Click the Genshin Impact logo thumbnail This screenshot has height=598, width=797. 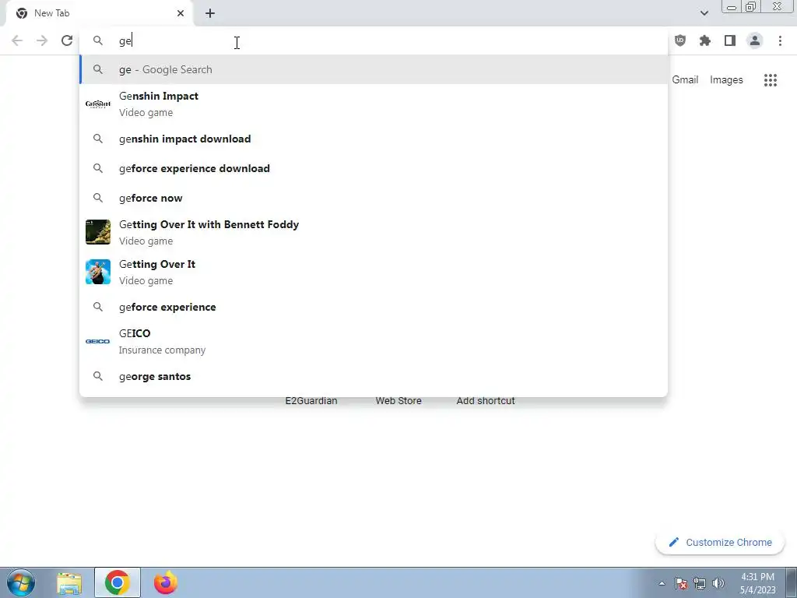tap(97, 104)
